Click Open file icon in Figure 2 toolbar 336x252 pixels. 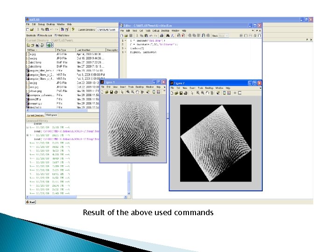point(176,93)
